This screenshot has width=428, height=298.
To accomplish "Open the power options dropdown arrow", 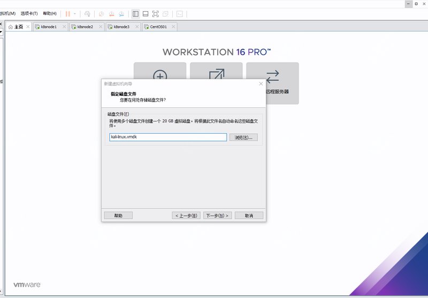I will pyautogui.click(x=75, y=13).
